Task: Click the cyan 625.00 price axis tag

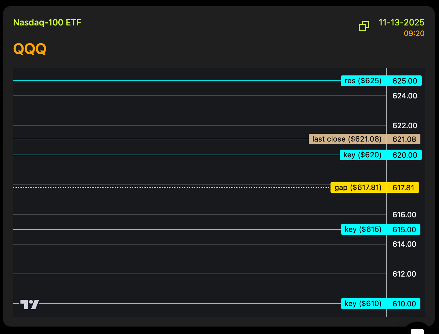Action: click(x=404, y=81)
